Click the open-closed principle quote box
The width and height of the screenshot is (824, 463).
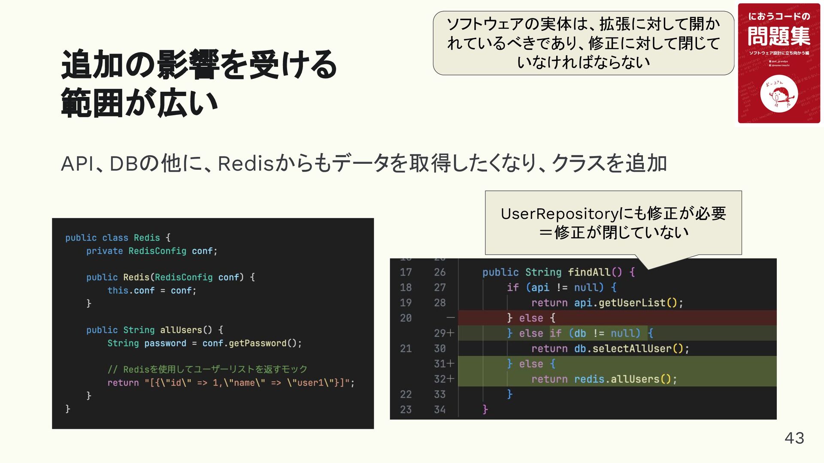[x=583, y=43]
